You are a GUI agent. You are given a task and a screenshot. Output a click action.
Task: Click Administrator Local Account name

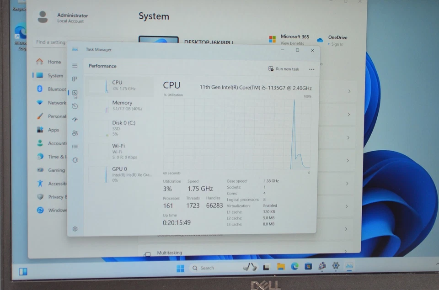[72, 18]
